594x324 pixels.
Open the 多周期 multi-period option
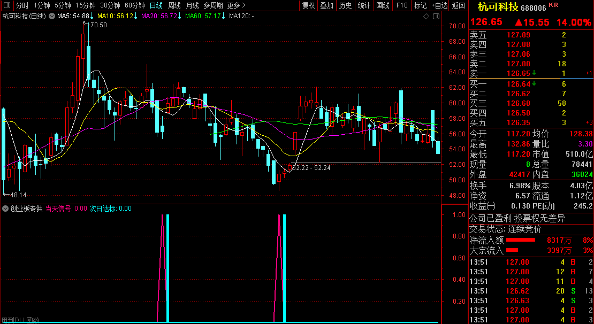[213, 5]
